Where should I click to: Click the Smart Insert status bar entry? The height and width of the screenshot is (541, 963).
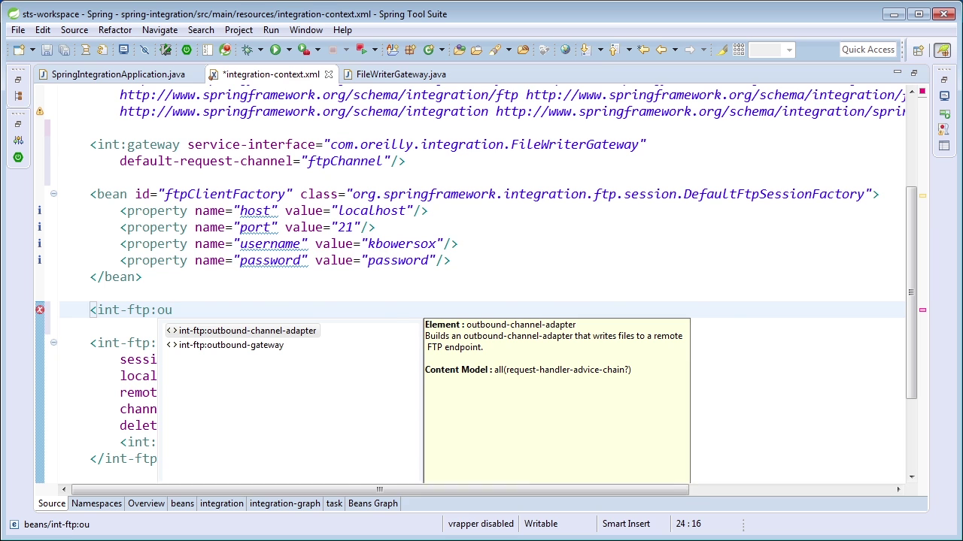pyautogui.click(x=626, y=524)
